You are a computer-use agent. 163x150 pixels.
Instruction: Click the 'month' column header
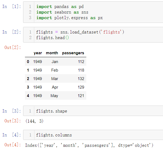click(52, 53)
